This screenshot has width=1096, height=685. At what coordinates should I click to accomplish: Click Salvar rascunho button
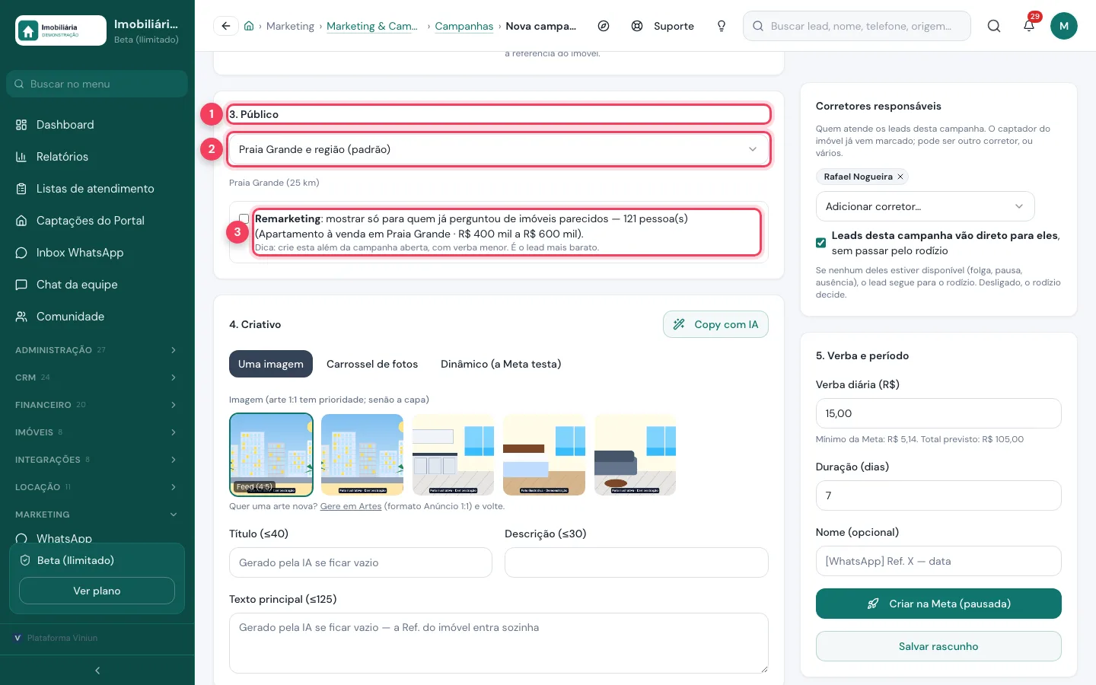click(x=938, y=646)
